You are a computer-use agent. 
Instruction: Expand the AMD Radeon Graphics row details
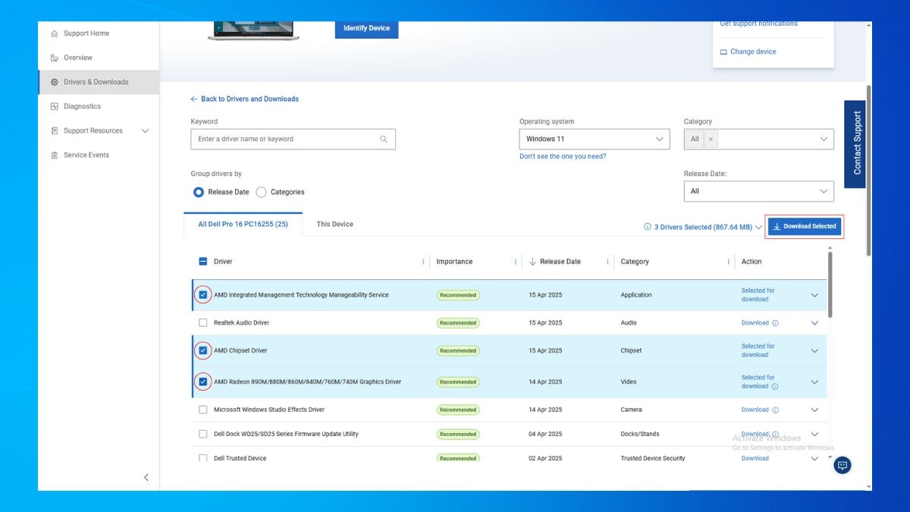(814, 382)
